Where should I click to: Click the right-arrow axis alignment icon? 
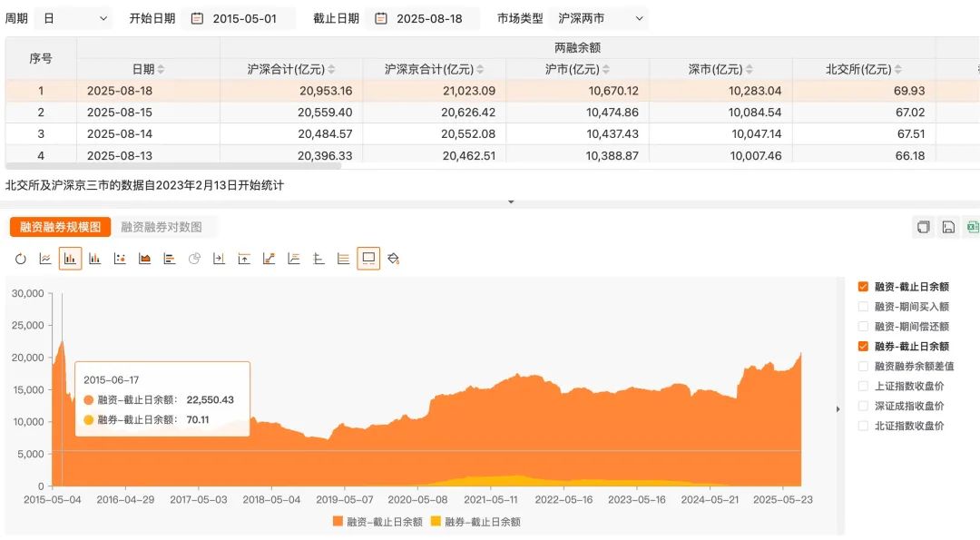[219, 259]
